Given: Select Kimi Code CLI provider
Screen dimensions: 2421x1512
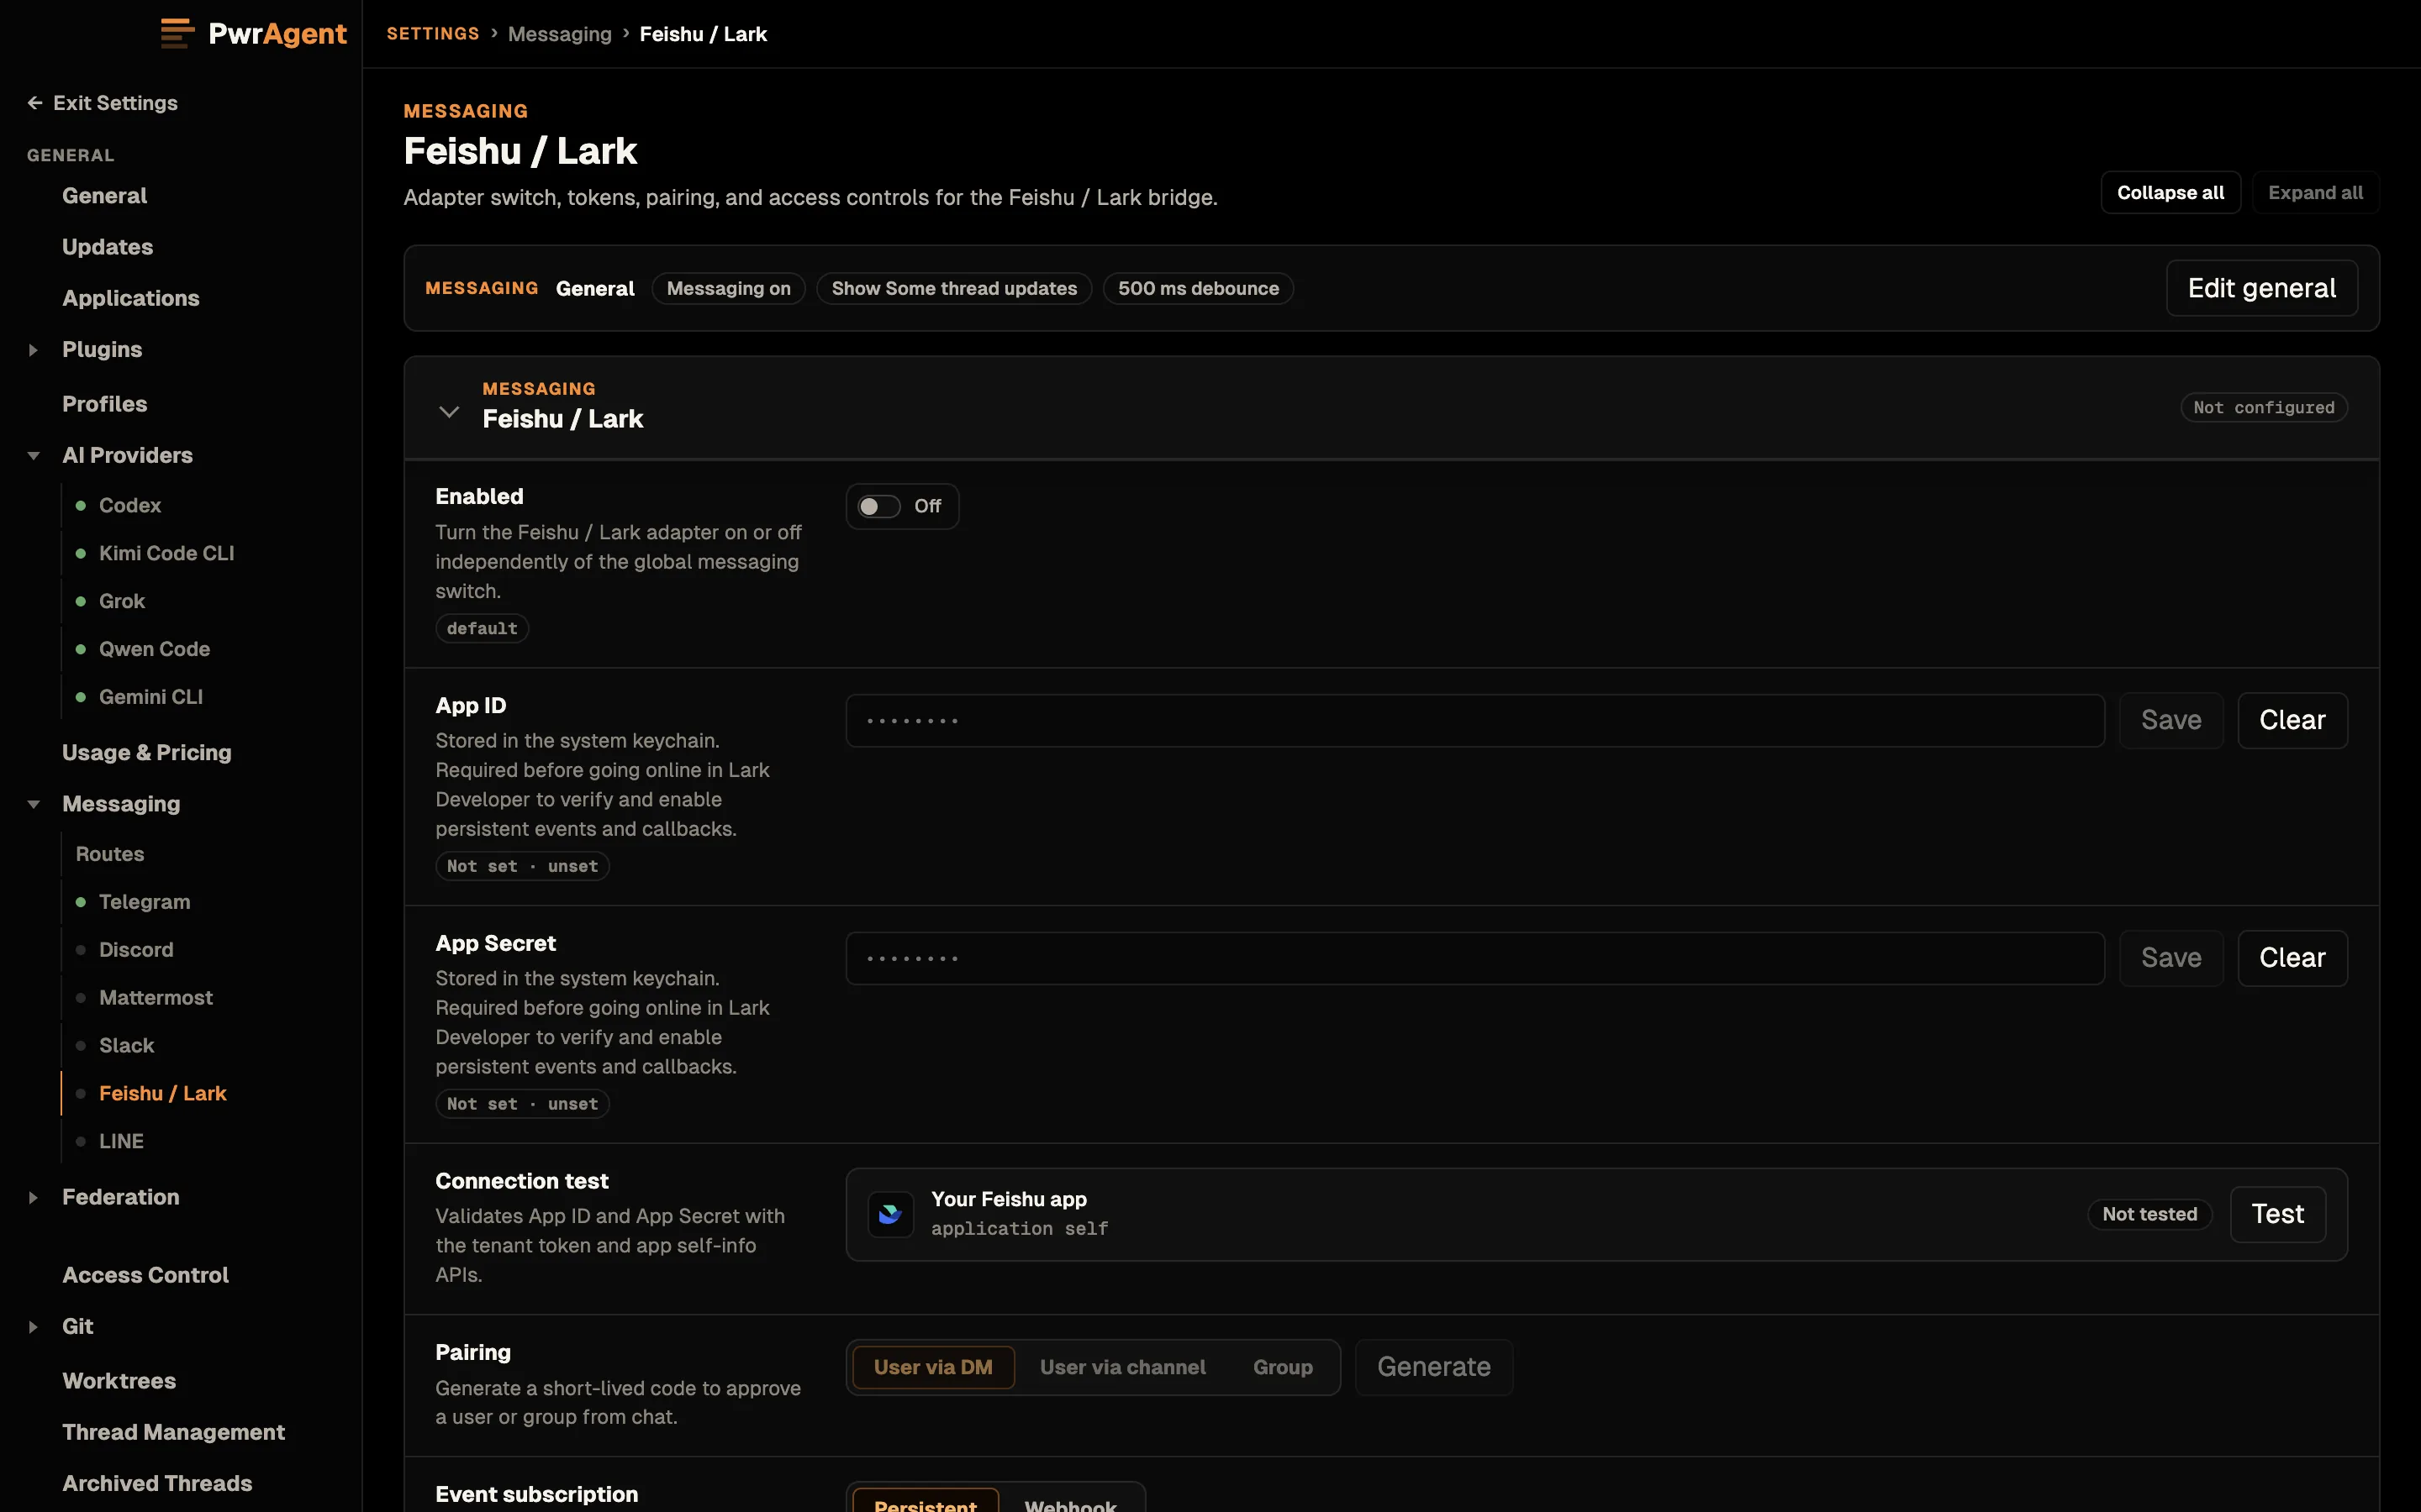Looking at the screenshot, I should (x=166, y=553).
